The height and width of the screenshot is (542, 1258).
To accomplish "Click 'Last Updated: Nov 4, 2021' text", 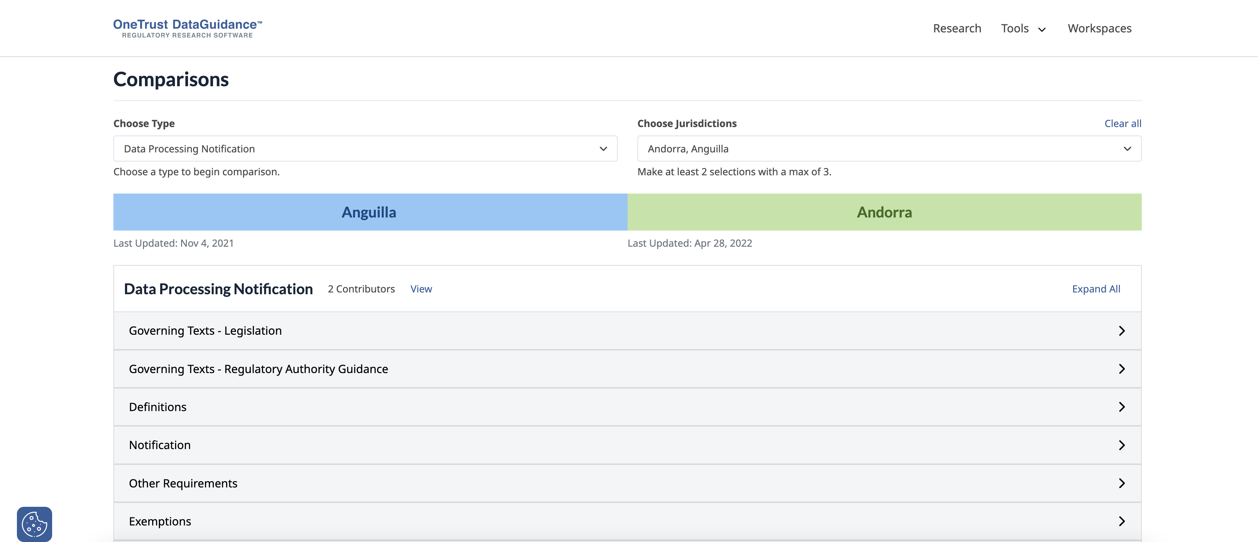I will [x=173, y=243].
